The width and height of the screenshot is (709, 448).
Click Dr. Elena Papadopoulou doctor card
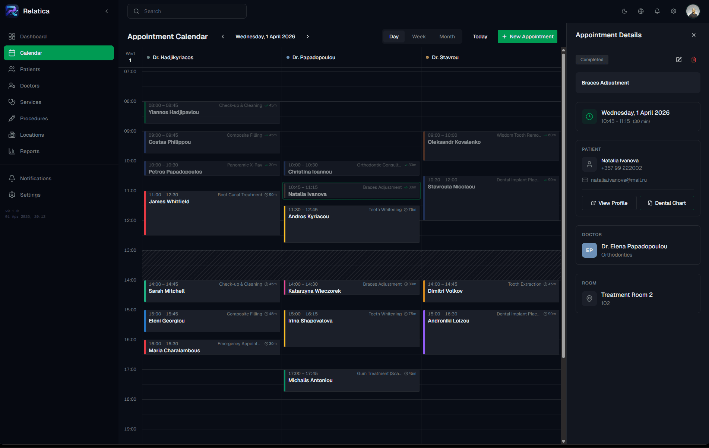point(638,245)
